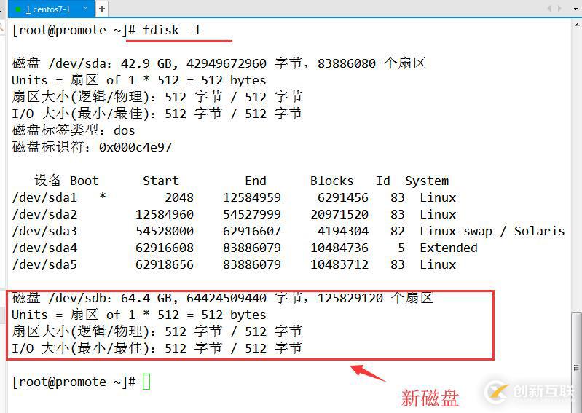Image resolution: width=582 pixels, height=413 pixels.
Task: Click the end value '12584959'
Action: 251,197
